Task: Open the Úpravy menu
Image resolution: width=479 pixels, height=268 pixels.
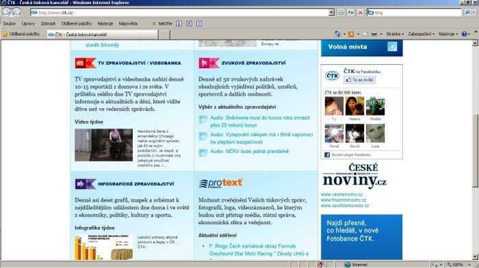Action: click(28, 23)
